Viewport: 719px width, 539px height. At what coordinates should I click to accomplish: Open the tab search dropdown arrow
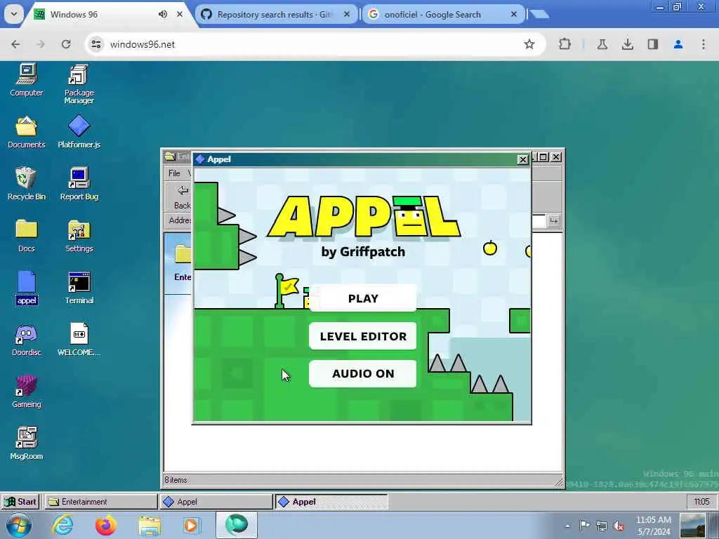14,14
